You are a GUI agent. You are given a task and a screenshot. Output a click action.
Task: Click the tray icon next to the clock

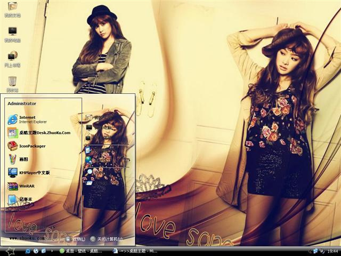322,251
